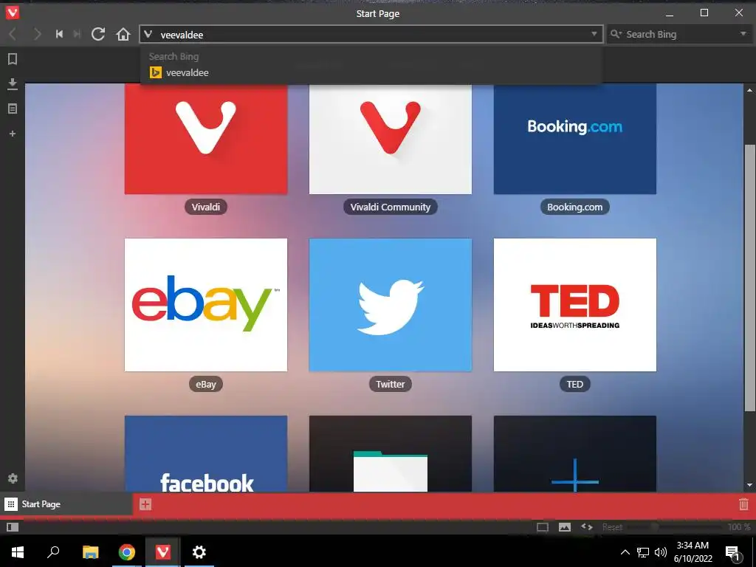Open the closed tabs trash can
The width and height of the screenshot is (756, 567).
(743, 504)
